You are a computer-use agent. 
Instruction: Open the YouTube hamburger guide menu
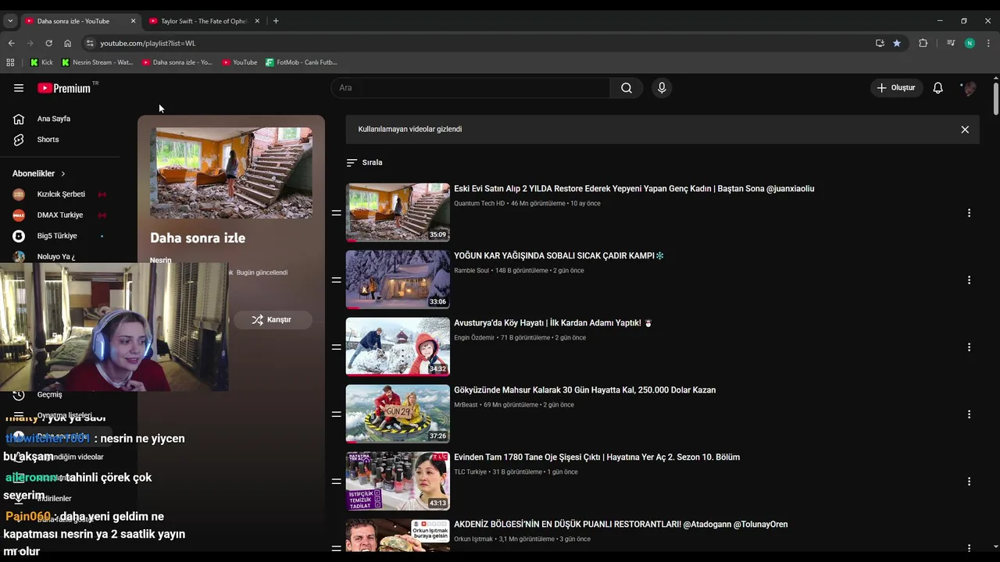[19, 88]
